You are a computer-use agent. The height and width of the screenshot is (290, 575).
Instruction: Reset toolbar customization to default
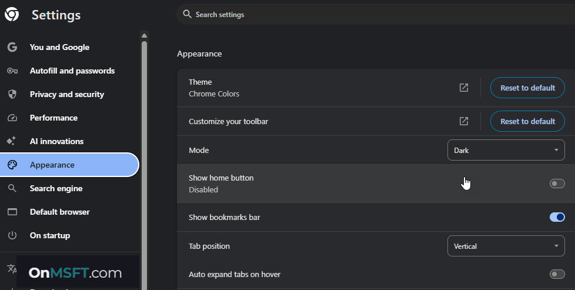tap(527, 121)
